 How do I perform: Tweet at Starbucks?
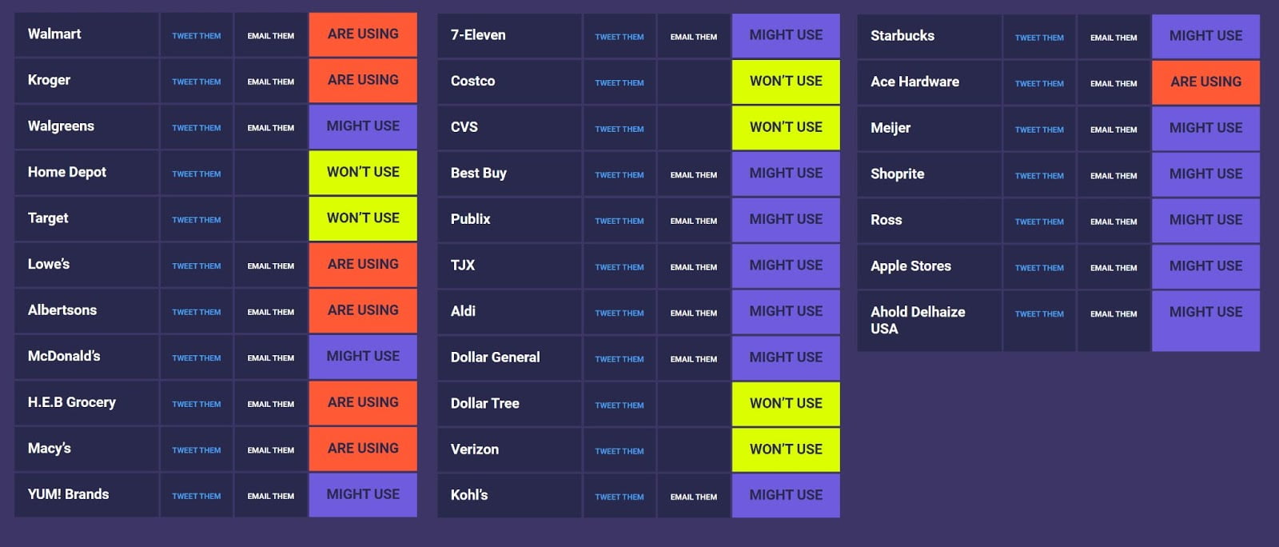coord(1039,38)
